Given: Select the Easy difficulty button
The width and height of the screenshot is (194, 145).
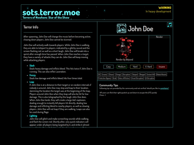Looking at the screenshot, I should [108, 67].
